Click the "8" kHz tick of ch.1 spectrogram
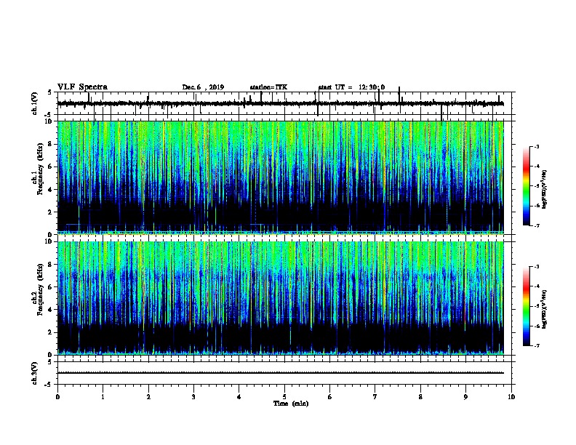 51,144
